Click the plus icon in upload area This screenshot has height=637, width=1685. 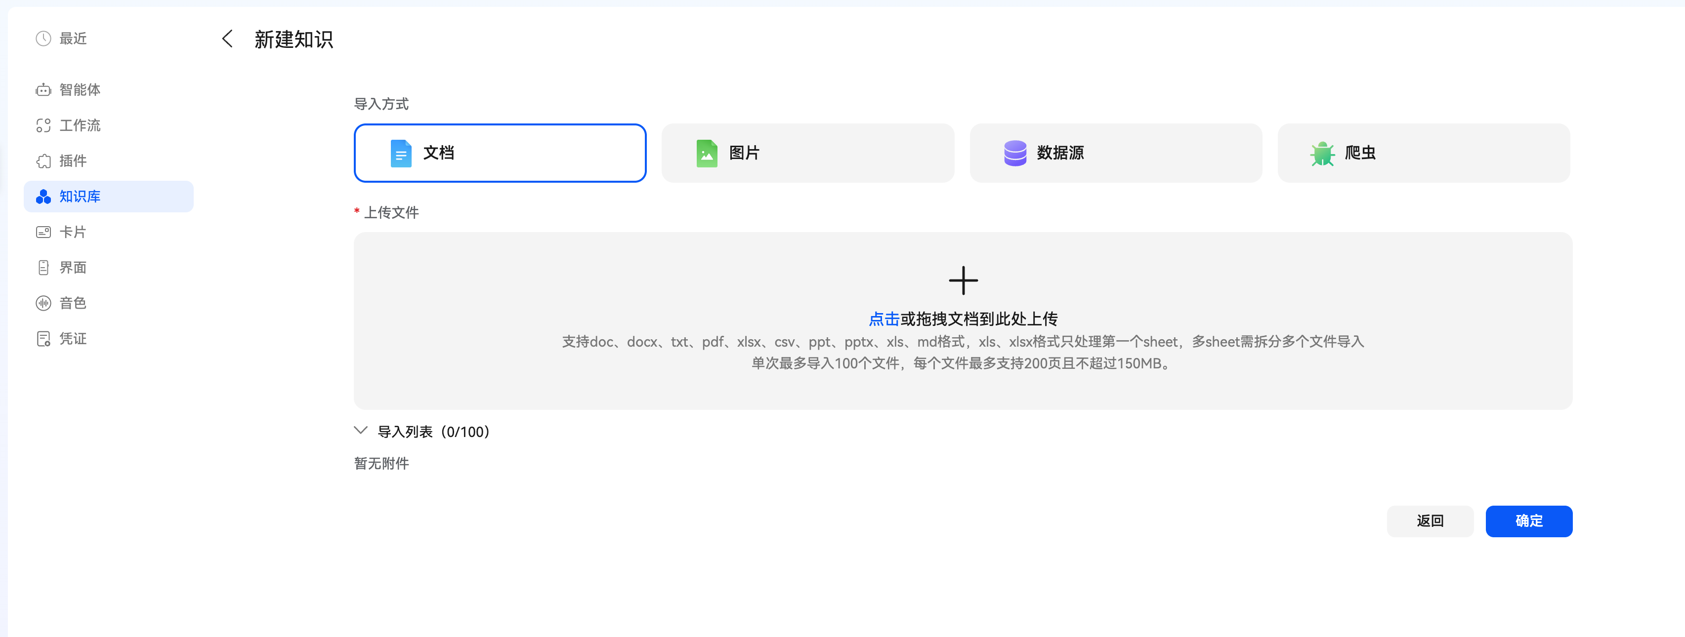[x=964, y=280]
